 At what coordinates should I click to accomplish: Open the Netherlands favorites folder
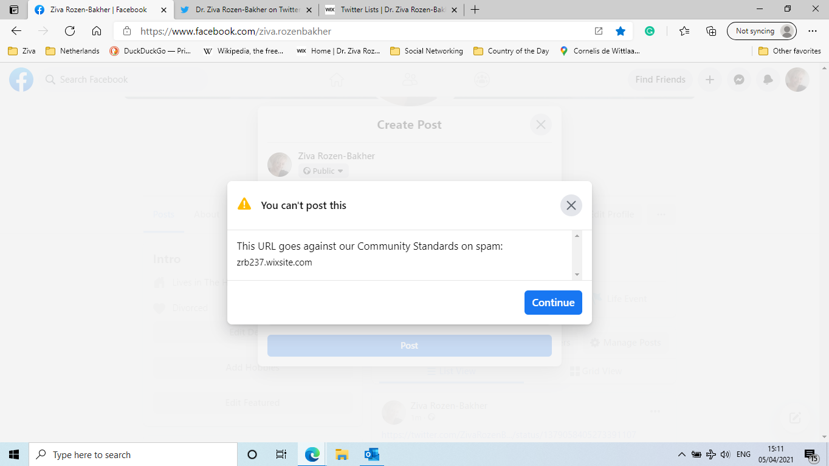pos(73,51)
